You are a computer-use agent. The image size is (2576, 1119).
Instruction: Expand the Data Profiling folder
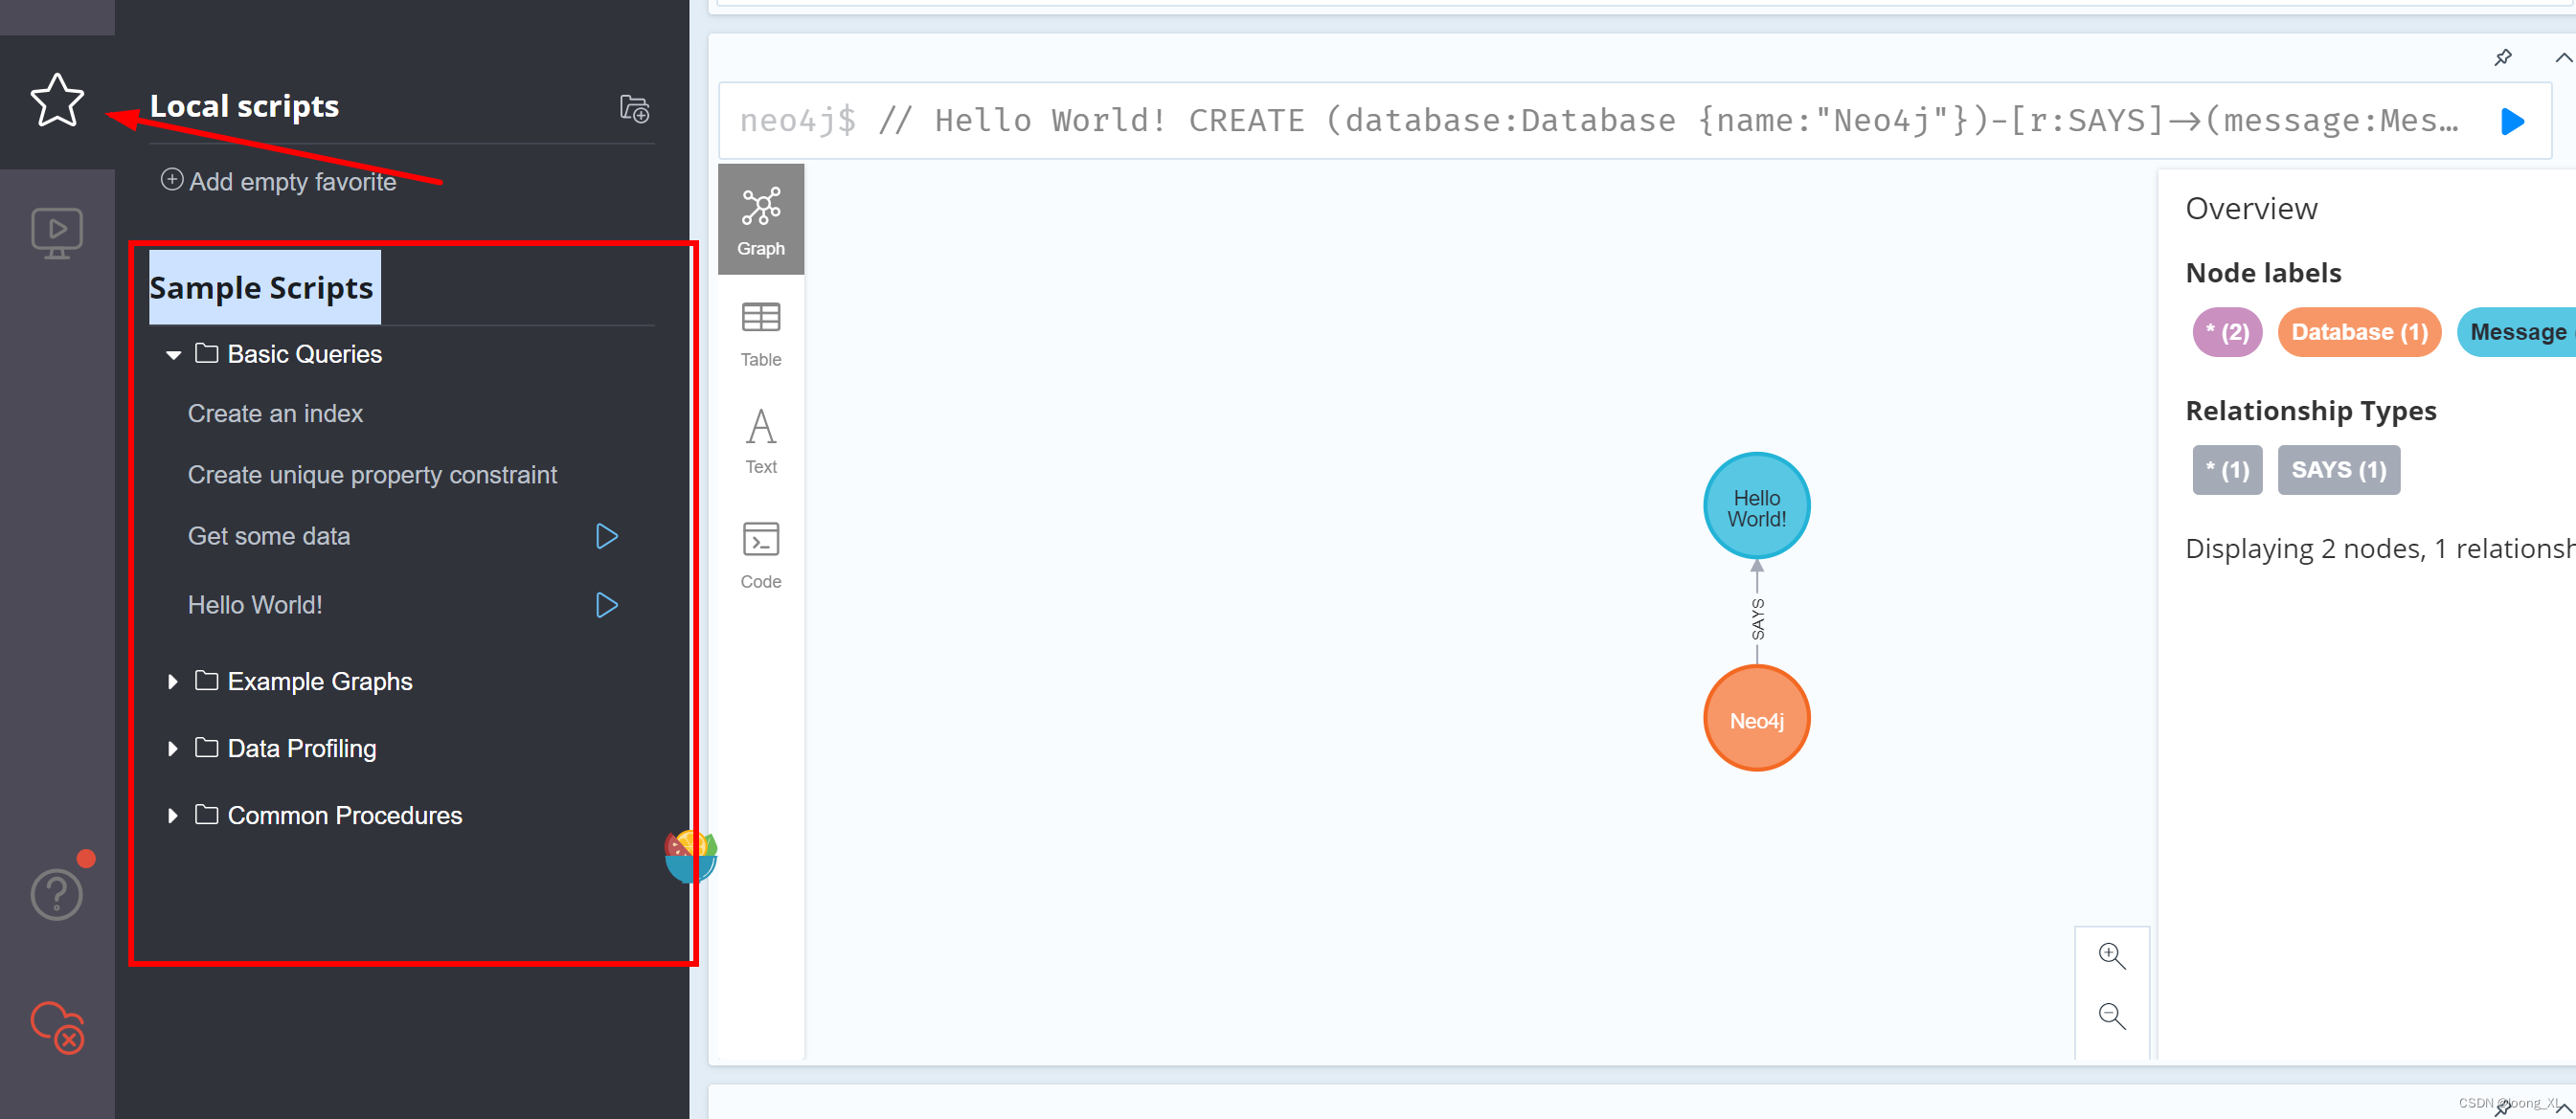[173, 749]
